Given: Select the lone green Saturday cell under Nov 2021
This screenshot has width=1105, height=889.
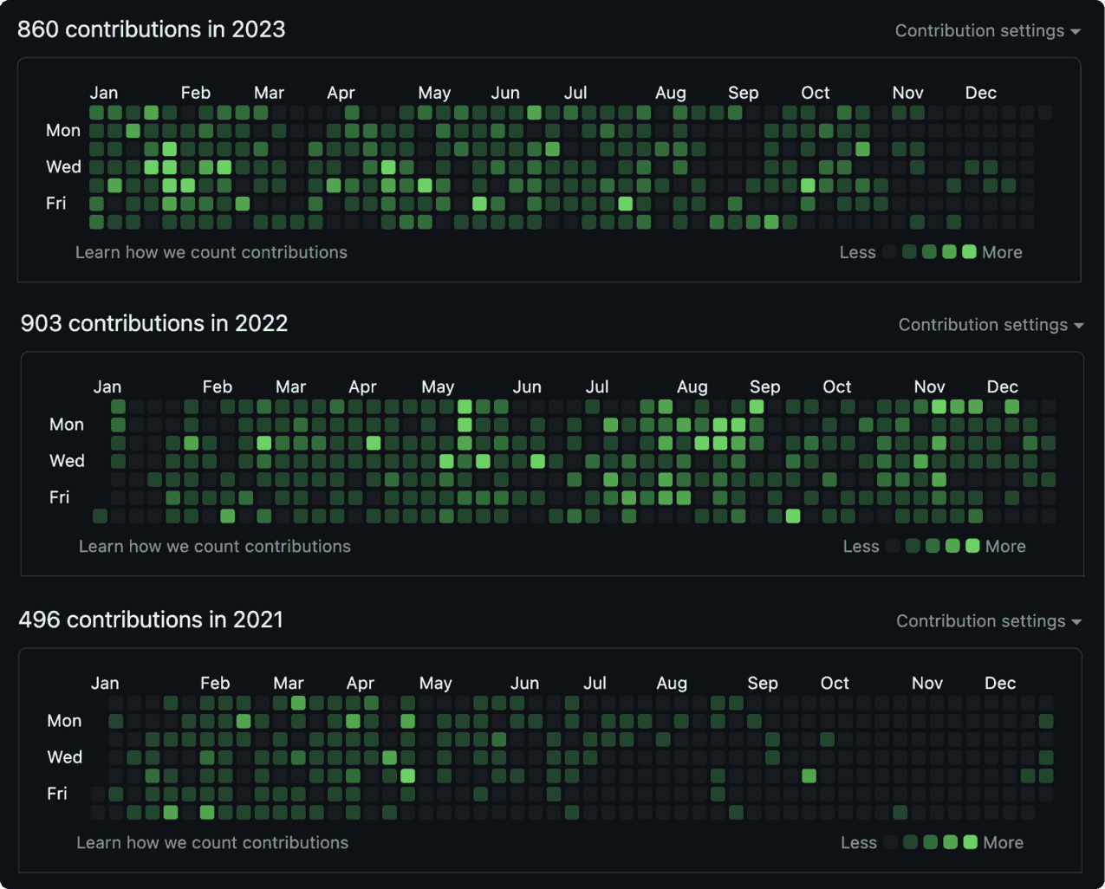Looking at the screenshot, I should coord(900,813).
